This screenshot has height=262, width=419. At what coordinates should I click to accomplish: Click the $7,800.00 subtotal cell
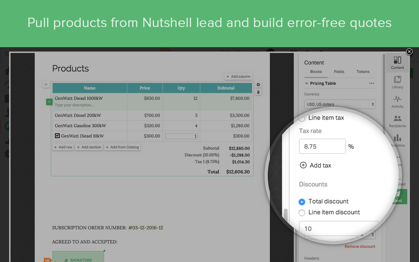[x=240, y=98]
